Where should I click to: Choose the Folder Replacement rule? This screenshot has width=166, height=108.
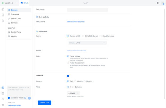coord(68,63)
